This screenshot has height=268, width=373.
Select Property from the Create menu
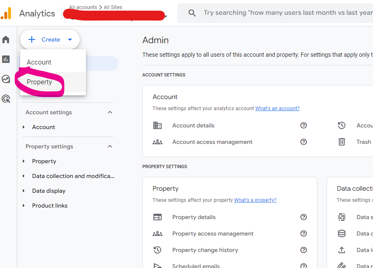coord(39,82)
